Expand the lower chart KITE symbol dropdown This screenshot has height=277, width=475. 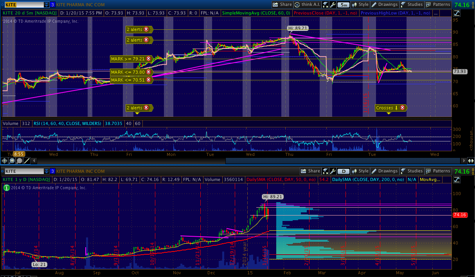pyautogui.click(x=47, y=171)
